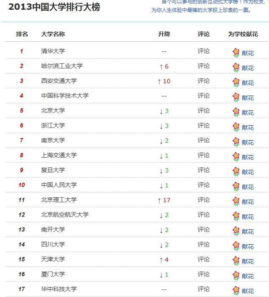Click the flower icon for 西安交通大学
Viewport: 269px width, 297px height.
tap(236, 82)
